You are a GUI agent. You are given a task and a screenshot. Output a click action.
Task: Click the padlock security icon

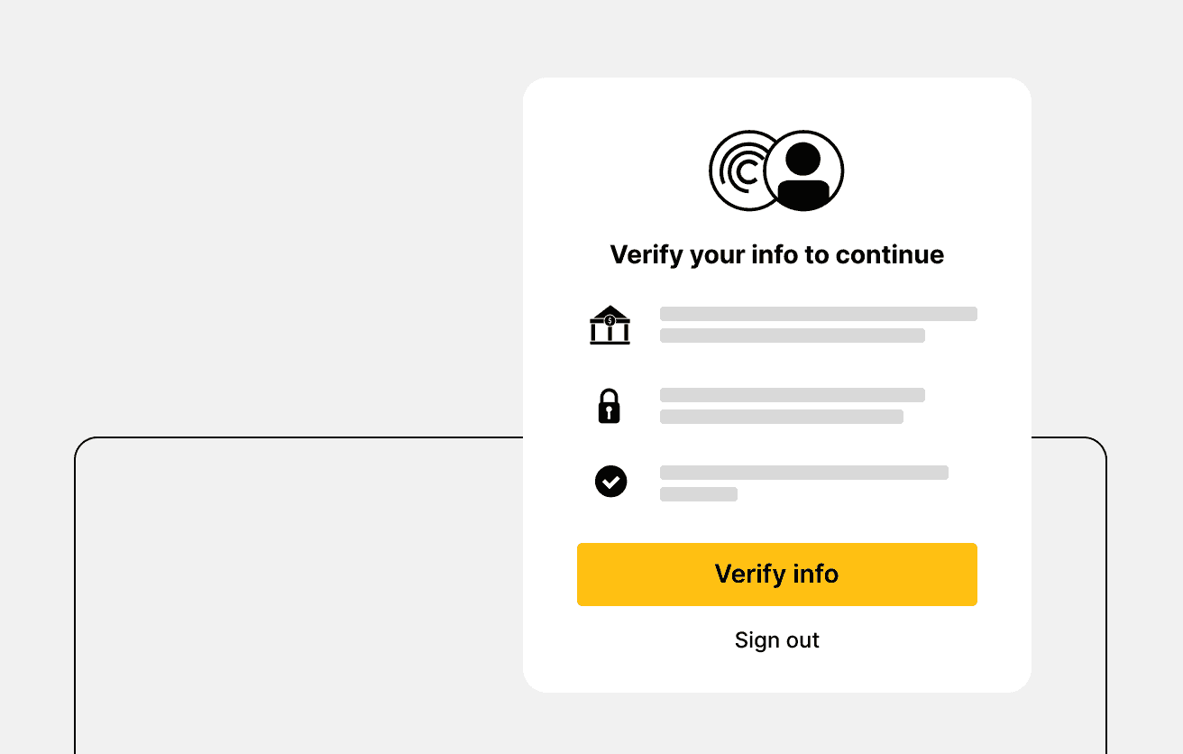(610, 406)
